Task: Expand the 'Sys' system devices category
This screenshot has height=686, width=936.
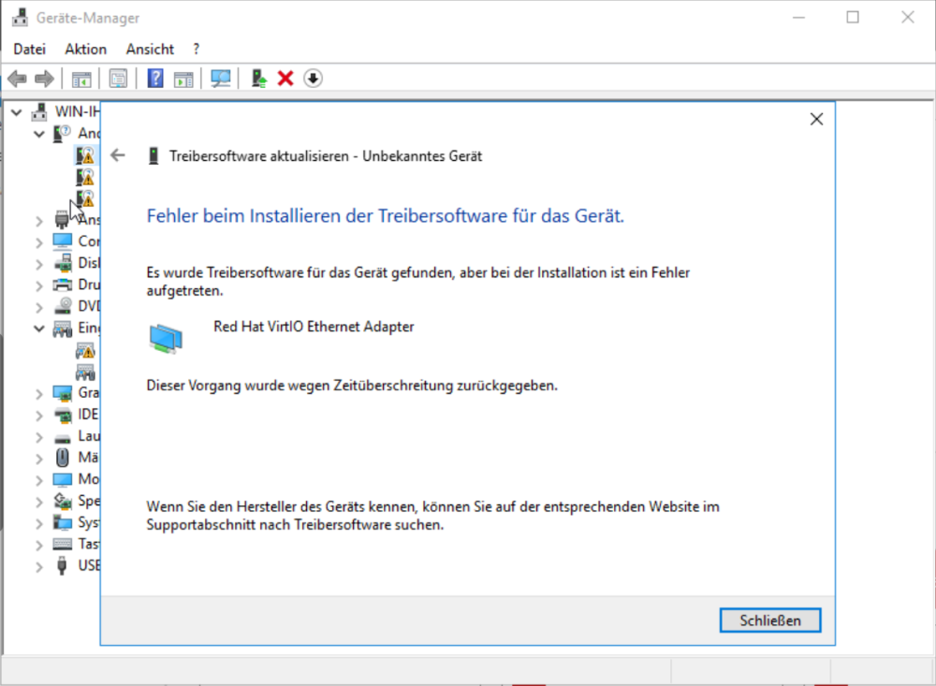Action: (x=38, y=523)
